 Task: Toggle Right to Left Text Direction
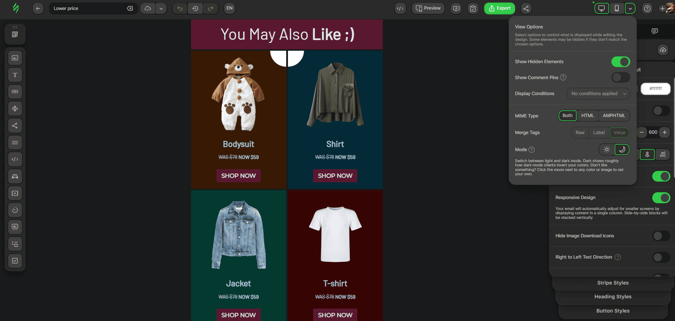click(661, 257)
